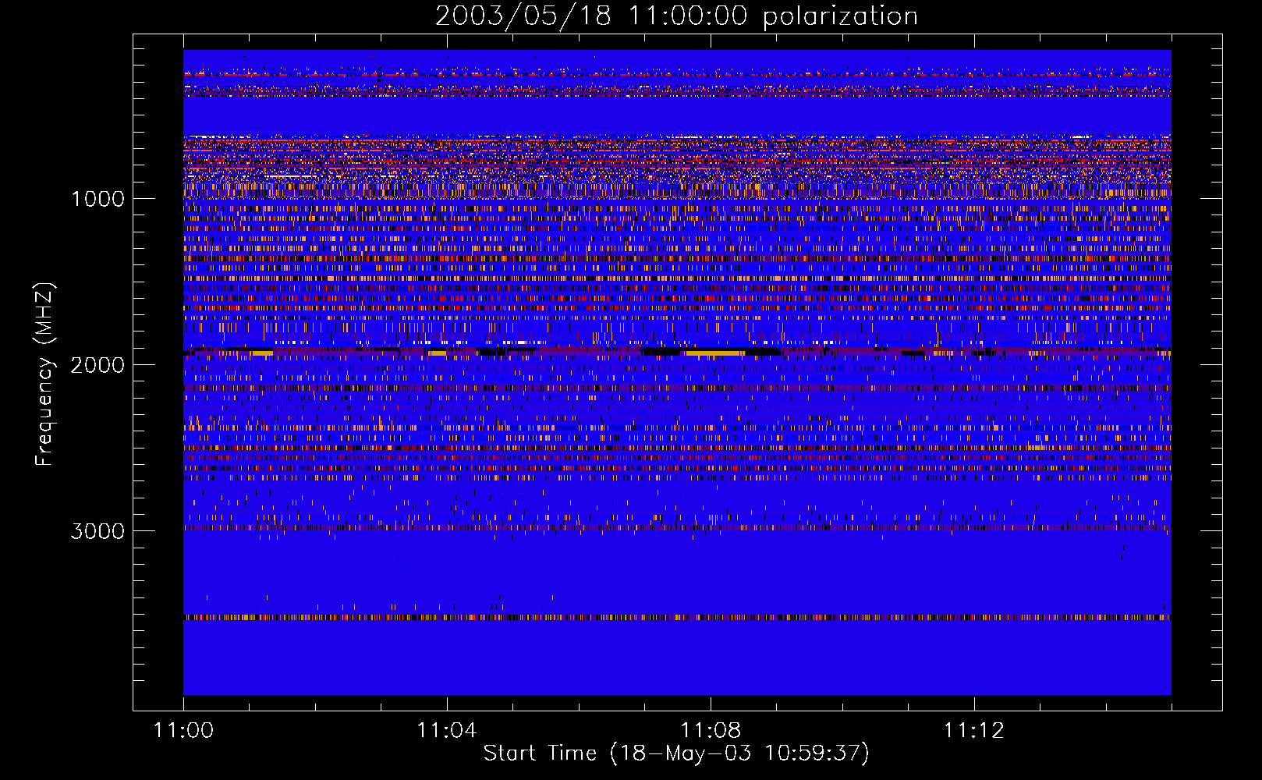Click the '11:12' time tick label
The width and height of the screenshot is (1262, 780).
[x=973, y=731]
